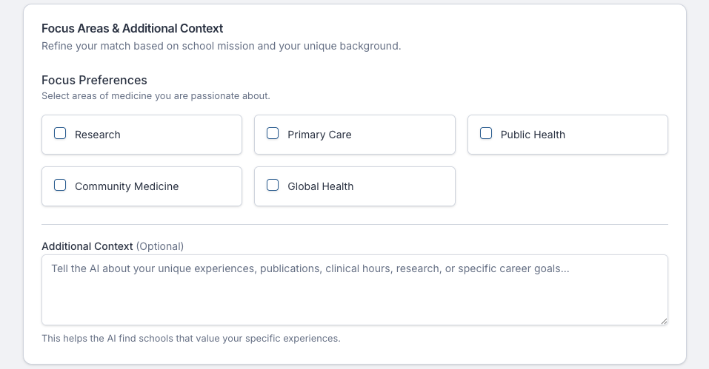Screen dimensions: 709x369
Task: Click the "Global Health" option label text
Action: click(x=321, y=186)
